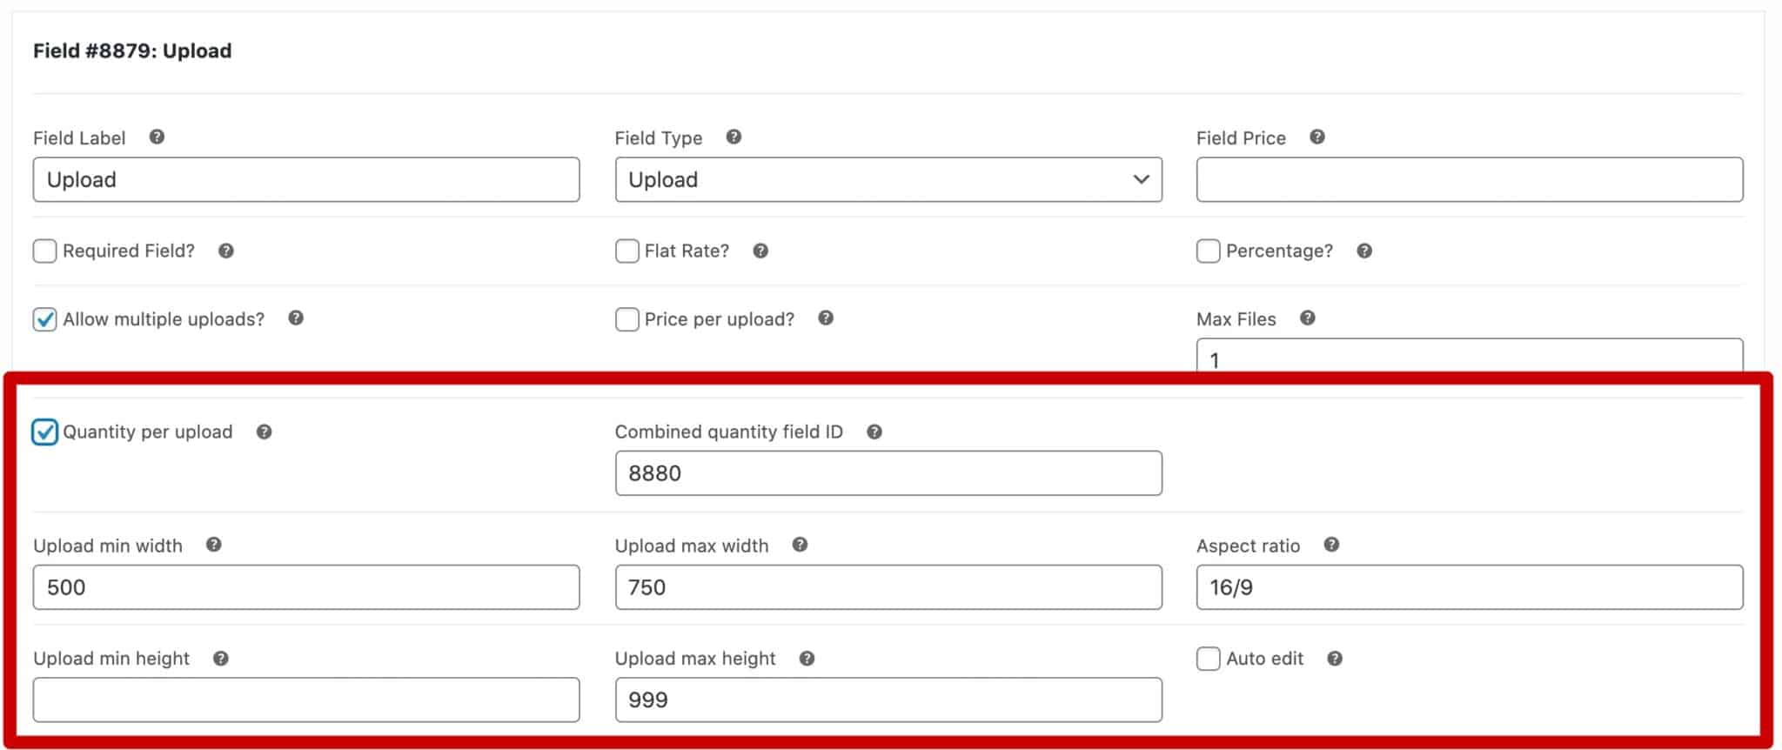Screen dimensions: 1782x750
Task: Click the Max Files input field
Action: (1470, 356)
